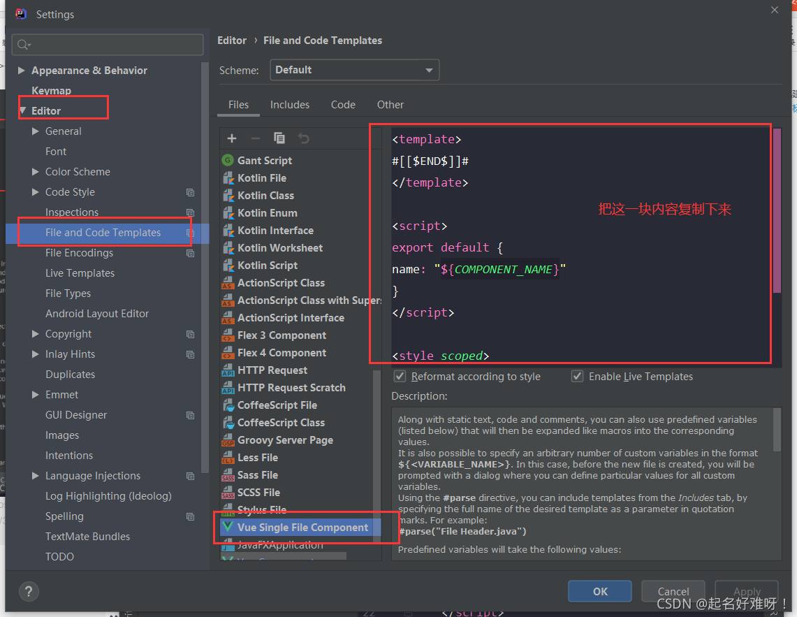
Task: Switch to the Other tab
Action: 390,105
